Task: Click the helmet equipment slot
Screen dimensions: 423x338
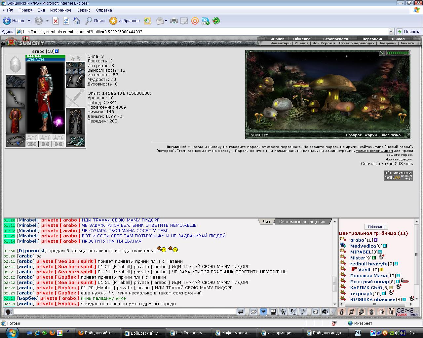Action: click(x=16, y=65)
